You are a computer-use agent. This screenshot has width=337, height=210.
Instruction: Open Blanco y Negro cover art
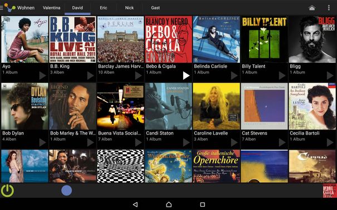(168, 39)
